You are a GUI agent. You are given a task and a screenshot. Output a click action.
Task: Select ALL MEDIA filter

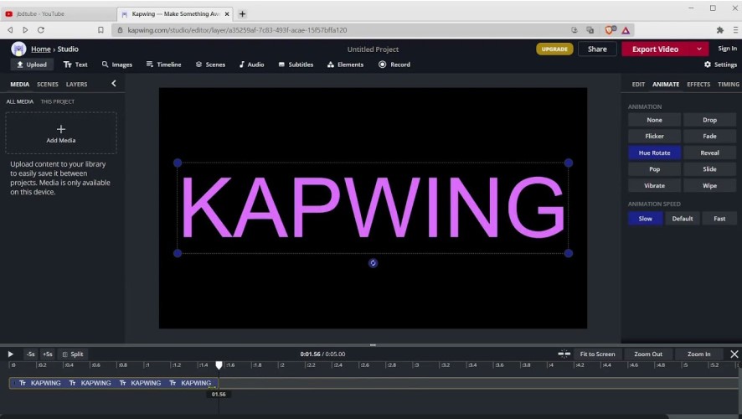20,101
